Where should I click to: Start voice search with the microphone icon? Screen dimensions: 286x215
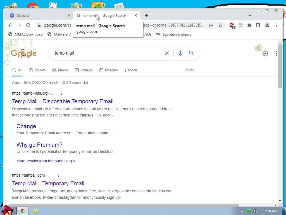pyautogui.click(x=180, y=53)
